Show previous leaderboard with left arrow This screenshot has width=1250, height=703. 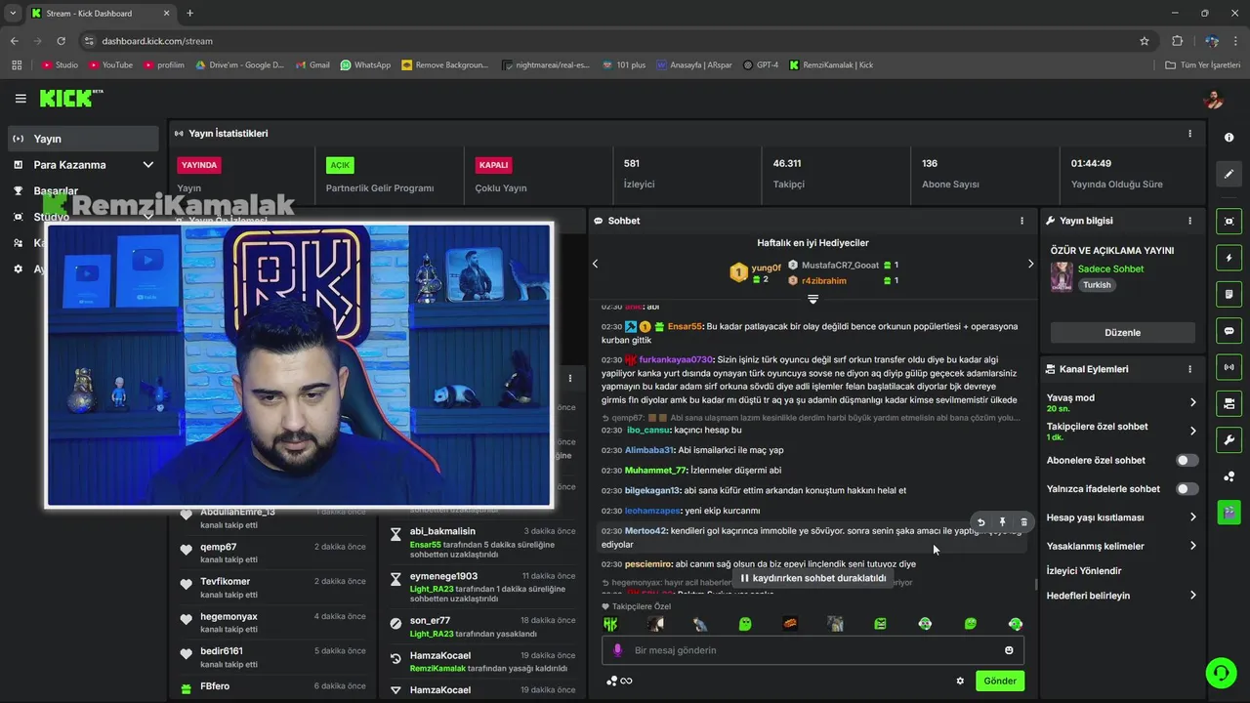coord(596,264)
